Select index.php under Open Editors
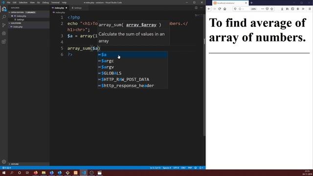The height and width of the screenshot is (176, 313). click(29, 16)
